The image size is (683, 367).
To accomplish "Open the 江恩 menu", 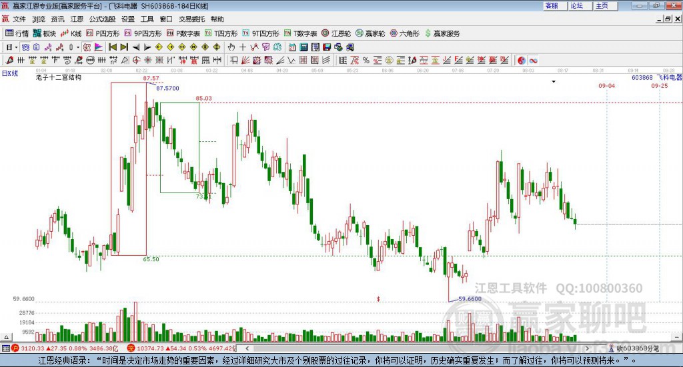I will [77, 19].
